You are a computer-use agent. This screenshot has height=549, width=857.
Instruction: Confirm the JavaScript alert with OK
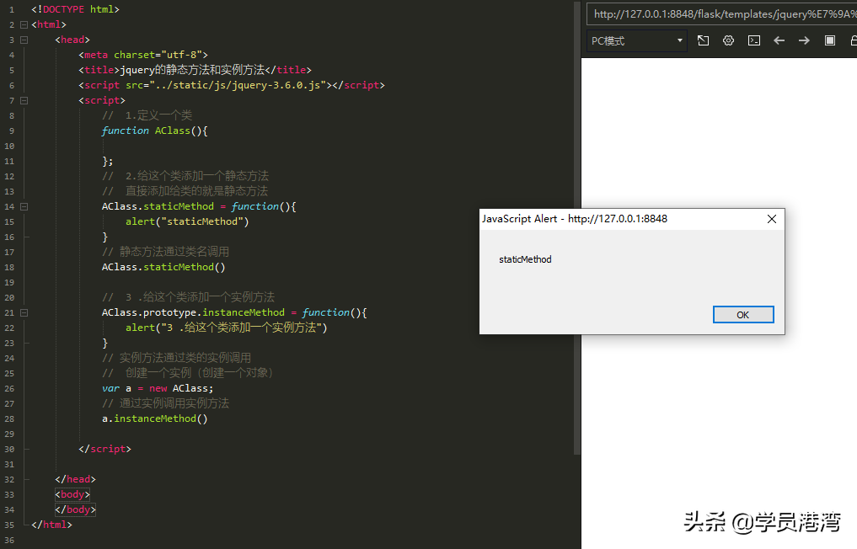click(742, 315)
